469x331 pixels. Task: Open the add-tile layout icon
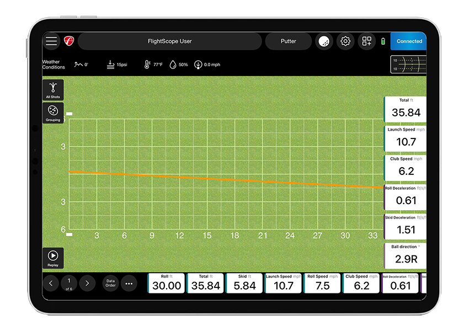(366, 41)
